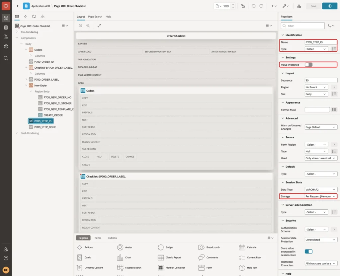340x276 pixels.
Task: Expand the Pre-Rendering tree node
Action: (x=17, y=32)
